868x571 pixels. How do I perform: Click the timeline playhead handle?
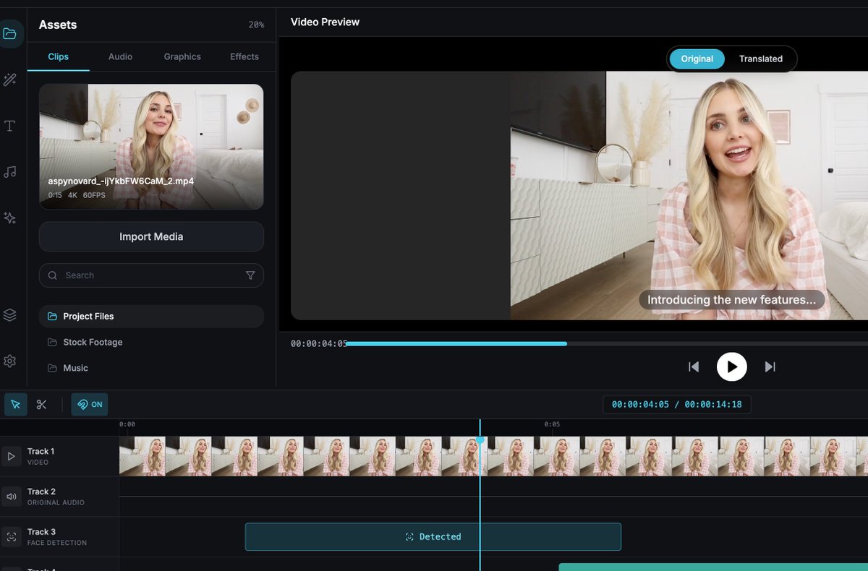[480, 440]
